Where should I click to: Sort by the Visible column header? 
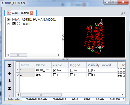[60, 65]
